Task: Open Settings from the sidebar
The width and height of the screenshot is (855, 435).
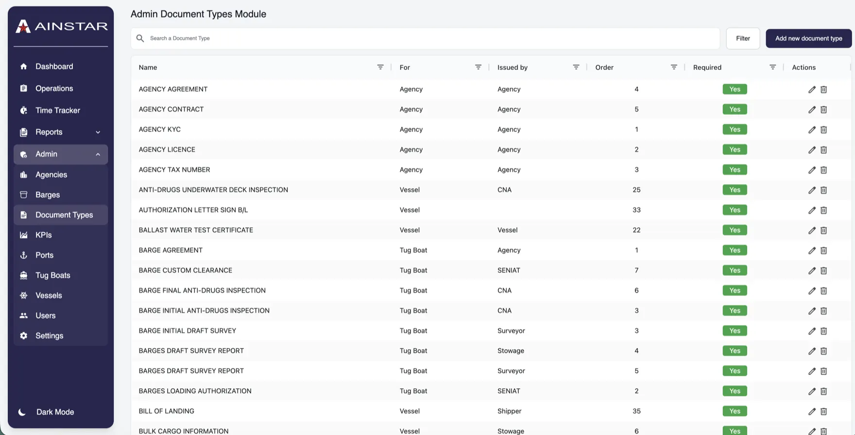Action: click(61, 336)
